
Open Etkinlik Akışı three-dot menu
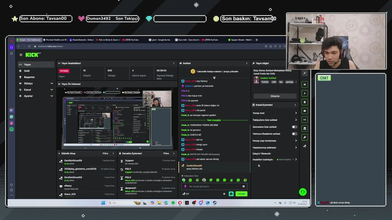point(113,153)
